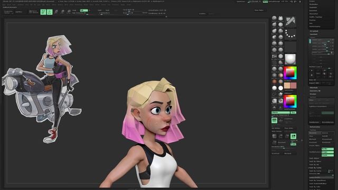Select the pink secondary color swatch
338x190 pixels.
[294, 85]
